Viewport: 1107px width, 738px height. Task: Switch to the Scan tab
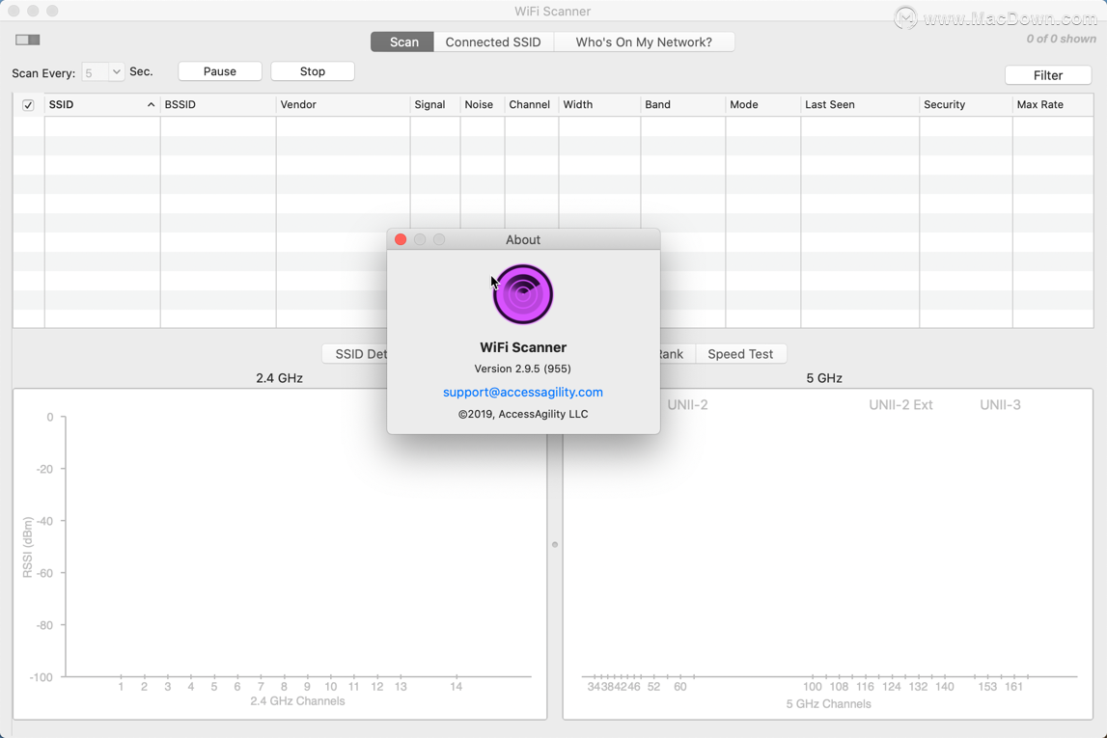(402, 42)
